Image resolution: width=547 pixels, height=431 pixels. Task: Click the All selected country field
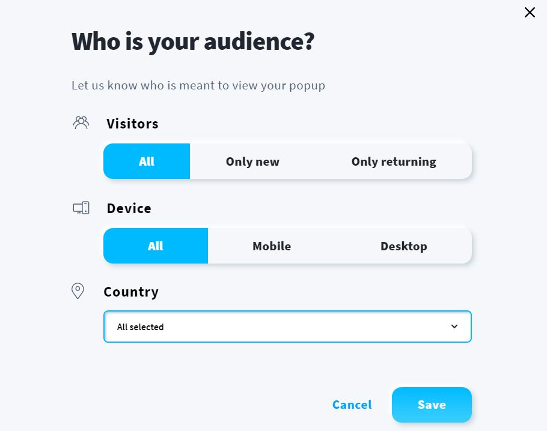[x=287, y=327]
